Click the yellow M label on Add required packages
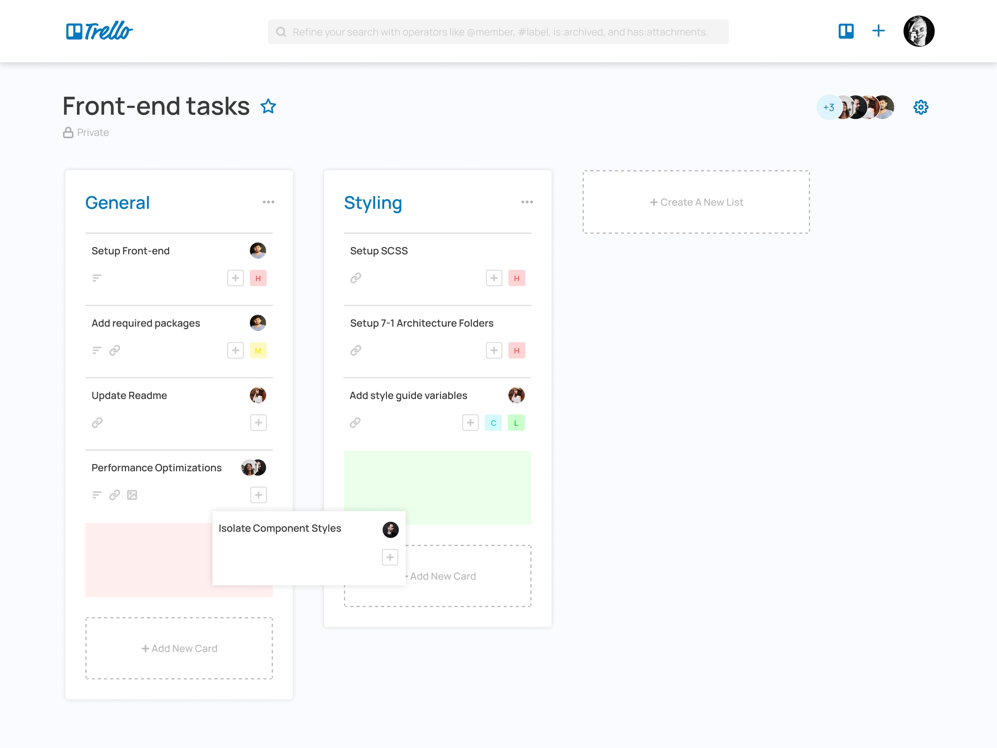The image size is (997, 748). pyautogui.click(x=258, y=350)
